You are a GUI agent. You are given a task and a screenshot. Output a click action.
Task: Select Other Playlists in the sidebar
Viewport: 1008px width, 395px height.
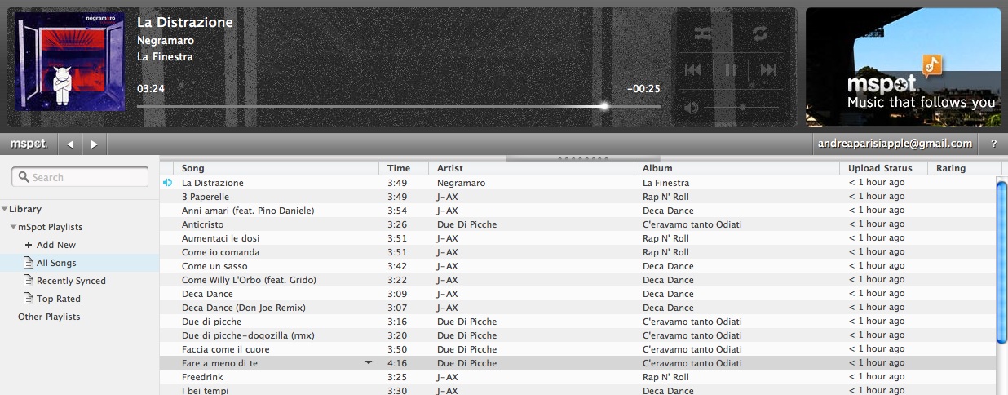(49, 317)
